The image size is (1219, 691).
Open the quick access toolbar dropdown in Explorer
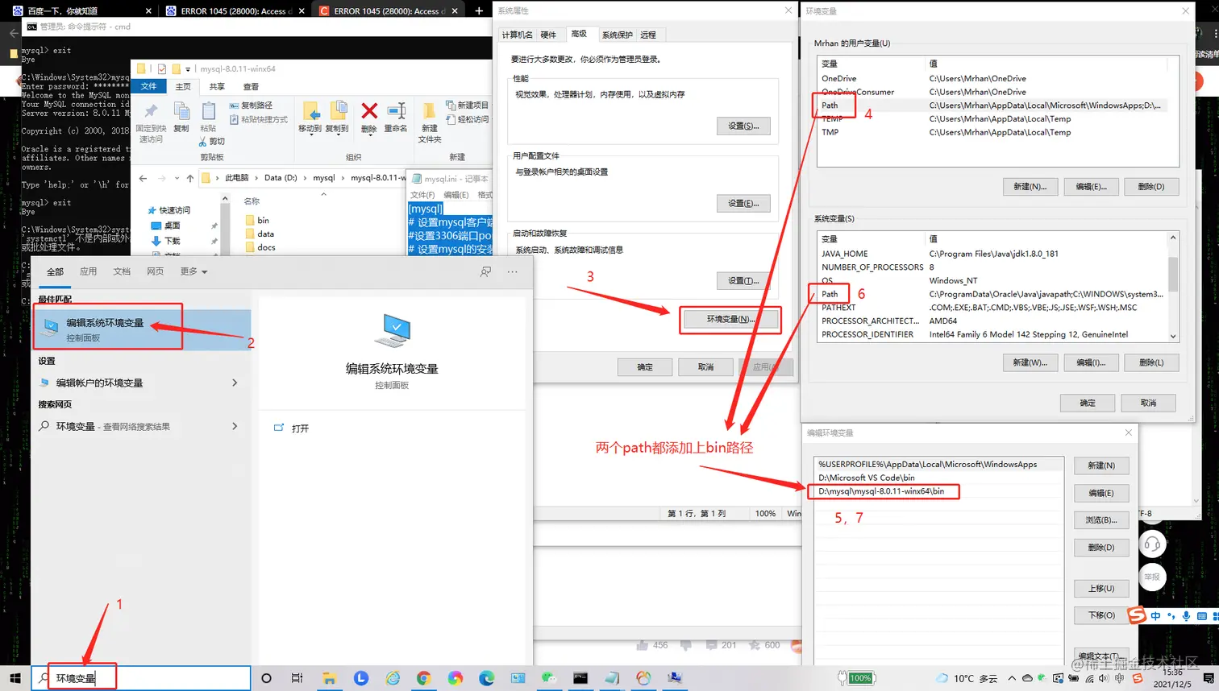tap(188, 69)
